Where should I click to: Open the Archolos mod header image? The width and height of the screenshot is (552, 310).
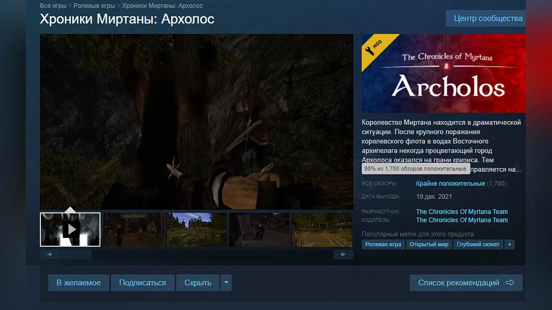point(443,73)
